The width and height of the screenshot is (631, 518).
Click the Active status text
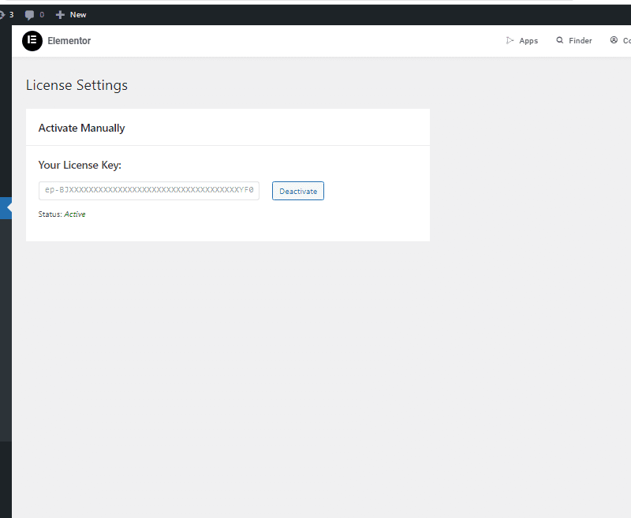point(75,214)
